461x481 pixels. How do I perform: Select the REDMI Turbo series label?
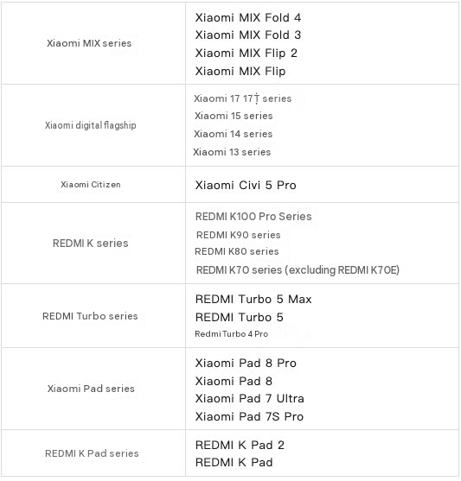pos(90,316)
